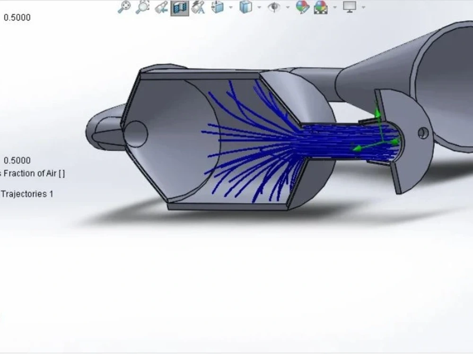The width and height of the screenshot is (473, 354).
Task: Expand the Hide/Show Items dropdown
Action: (x=287, y=8)
